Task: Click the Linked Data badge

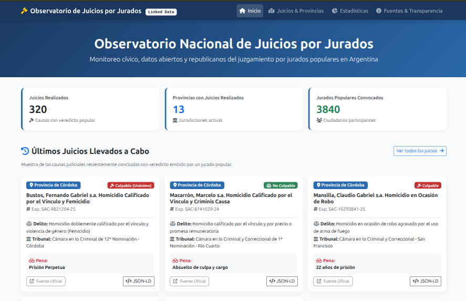Action: pos(161,12)
